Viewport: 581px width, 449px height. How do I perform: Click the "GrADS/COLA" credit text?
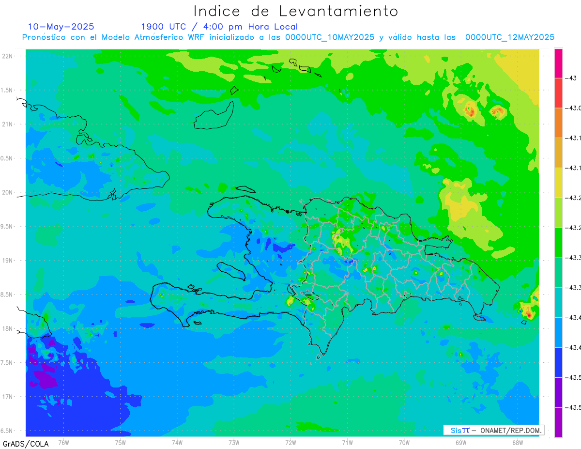[26, 444]
